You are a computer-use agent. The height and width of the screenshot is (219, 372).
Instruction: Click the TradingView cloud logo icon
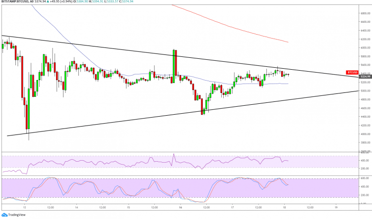[x=4, y=215]
